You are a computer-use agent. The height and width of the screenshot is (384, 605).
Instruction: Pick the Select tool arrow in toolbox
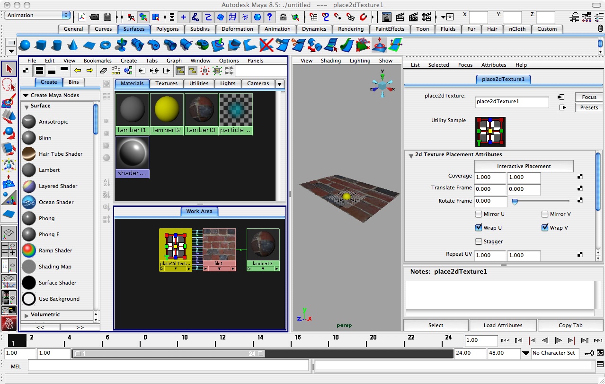[9, 69]
